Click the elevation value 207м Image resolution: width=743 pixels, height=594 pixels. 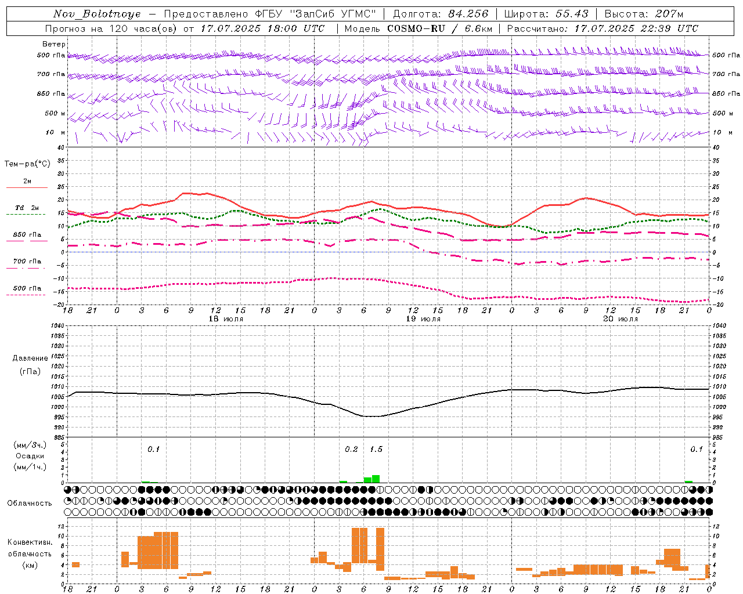point(669,14)
